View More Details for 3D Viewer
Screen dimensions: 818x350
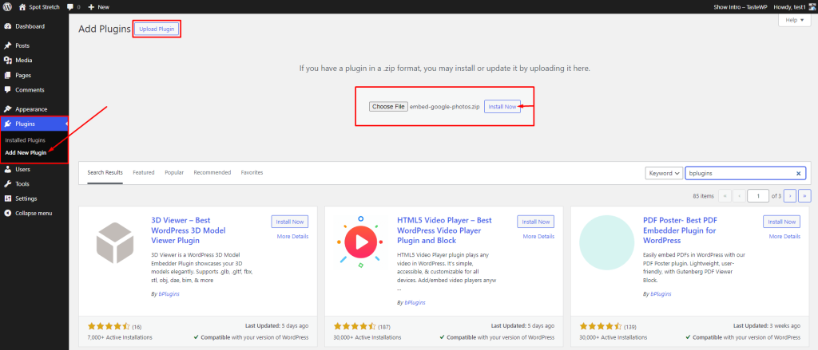292,237
